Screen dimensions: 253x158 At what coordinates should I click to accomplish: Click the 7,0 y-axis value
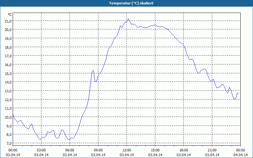point(9,143)
